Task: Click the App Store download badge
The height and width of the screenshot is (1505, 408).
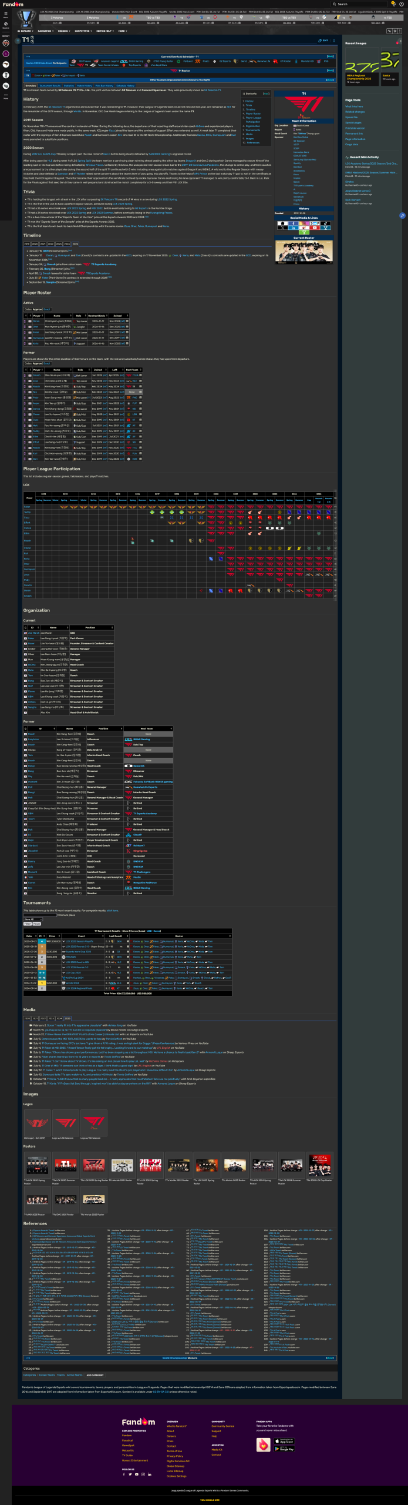Action: pos(284,1441)
